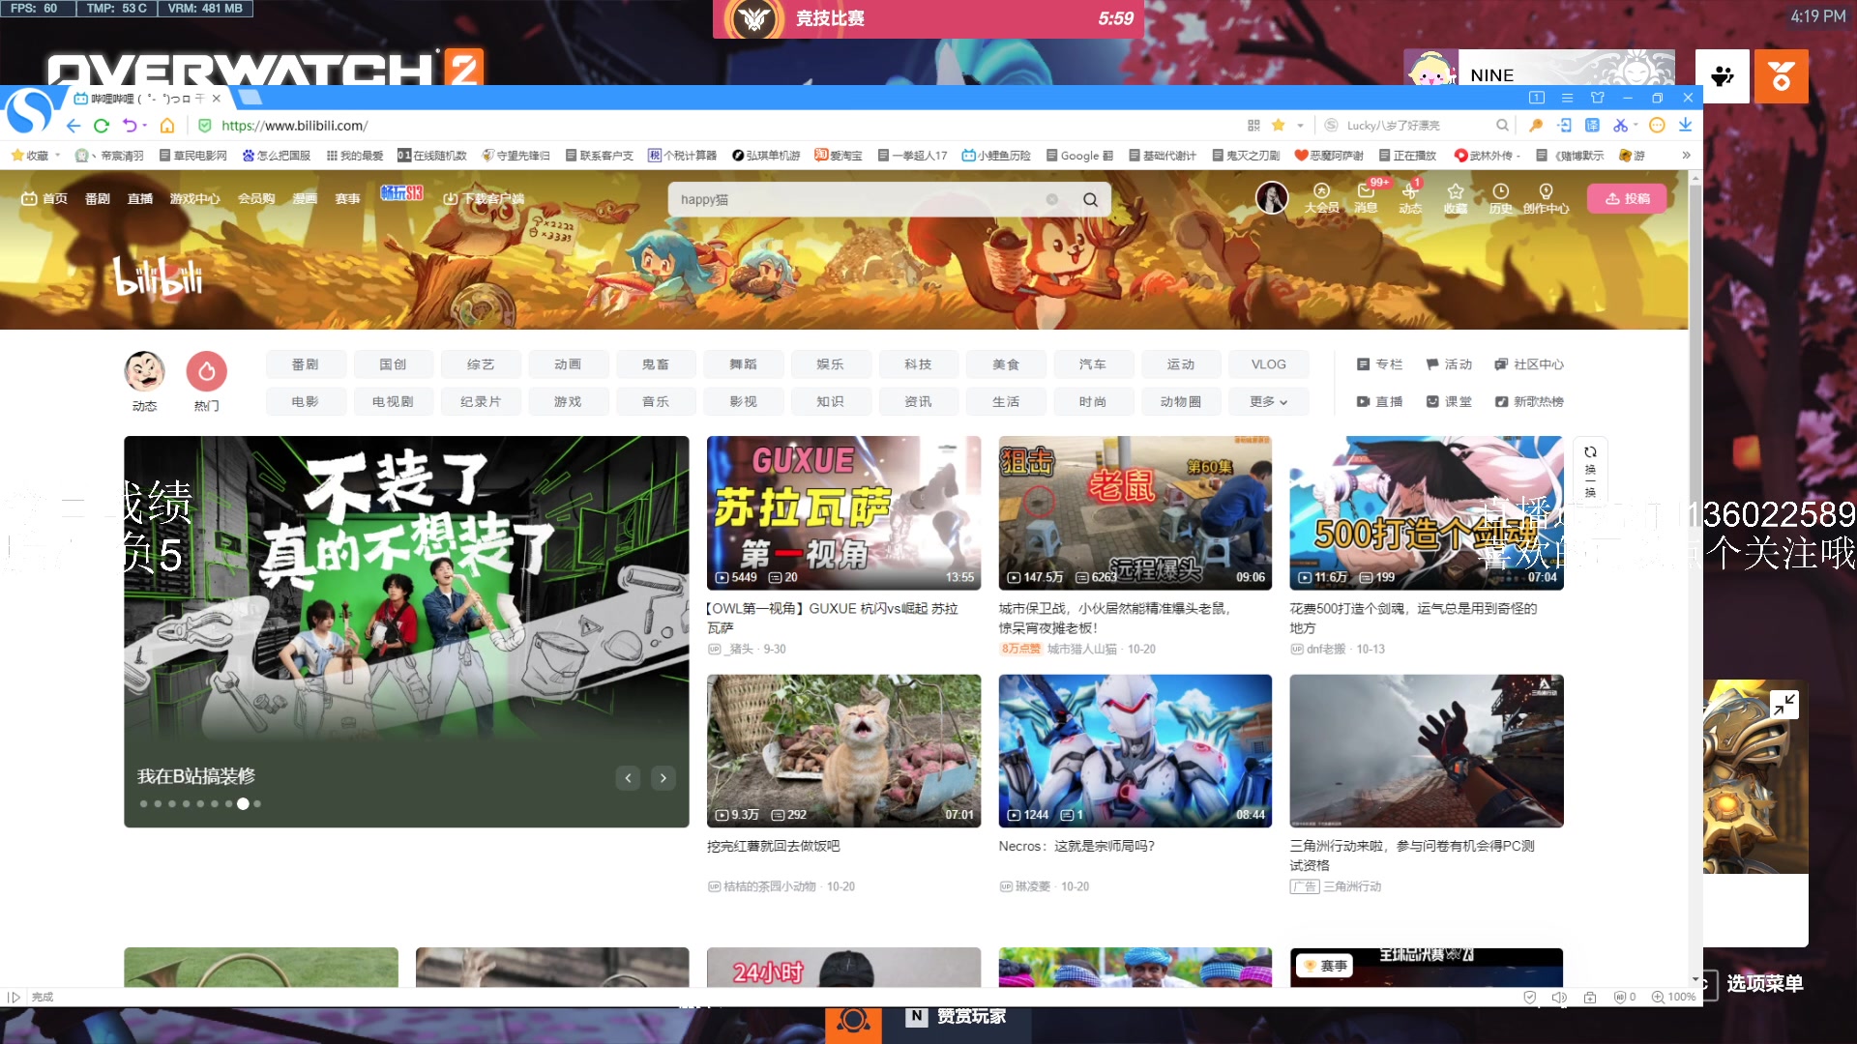Click the 下载客户端 download client link
This screenshot has width=1857, height=1044.
484,198
